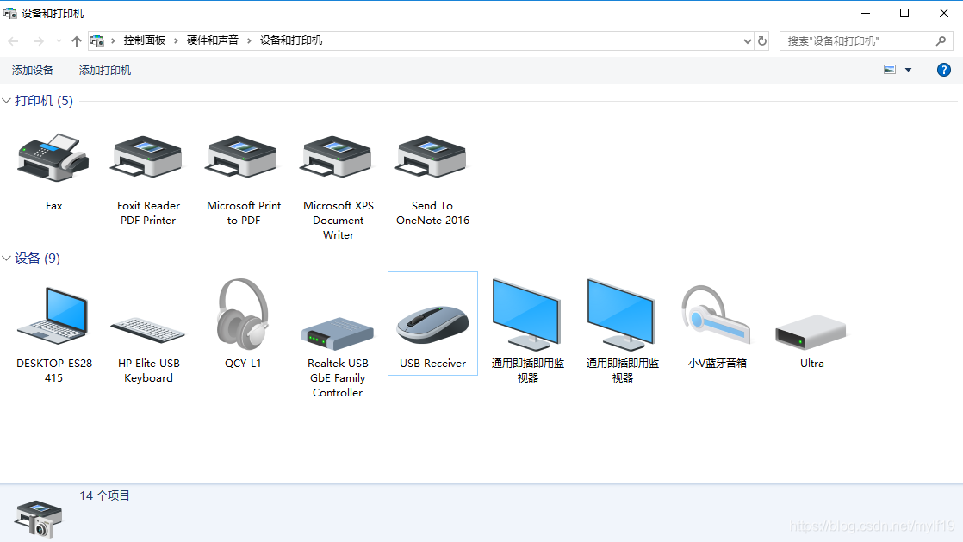Open the recent locations dropdown arrow
This screenshot has height=542, width=963.
pyautogui.click(x=59, y=41)
